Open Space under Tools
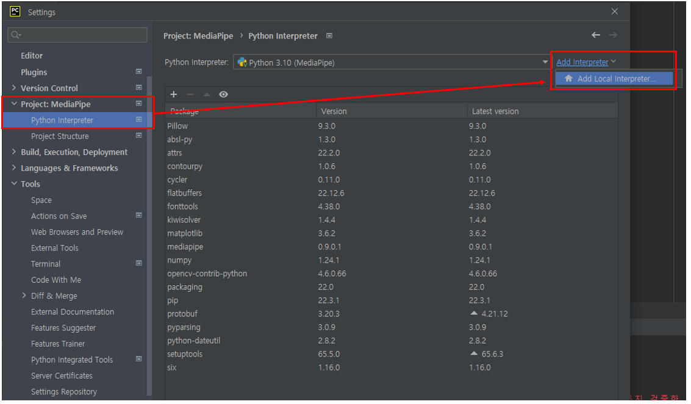The width and height of the screenshot is (691, 404). 41,200
